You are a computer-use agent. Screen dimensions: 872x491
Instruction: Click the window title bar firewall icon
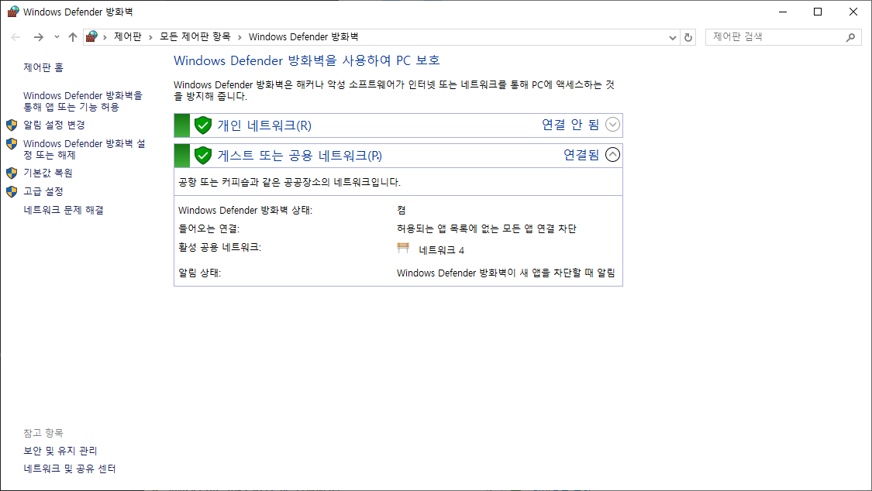click(13, 12)
